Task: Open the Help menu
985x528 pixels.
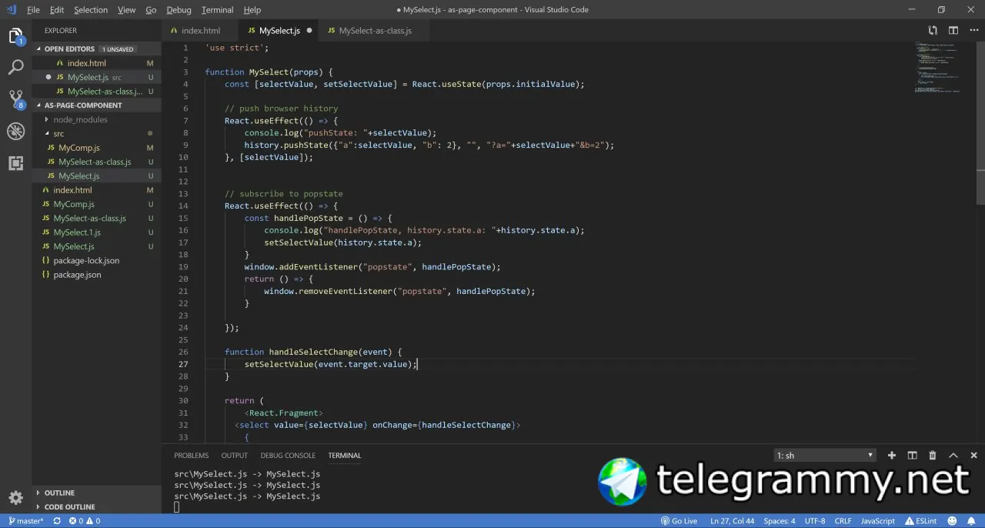Action: 252,10
